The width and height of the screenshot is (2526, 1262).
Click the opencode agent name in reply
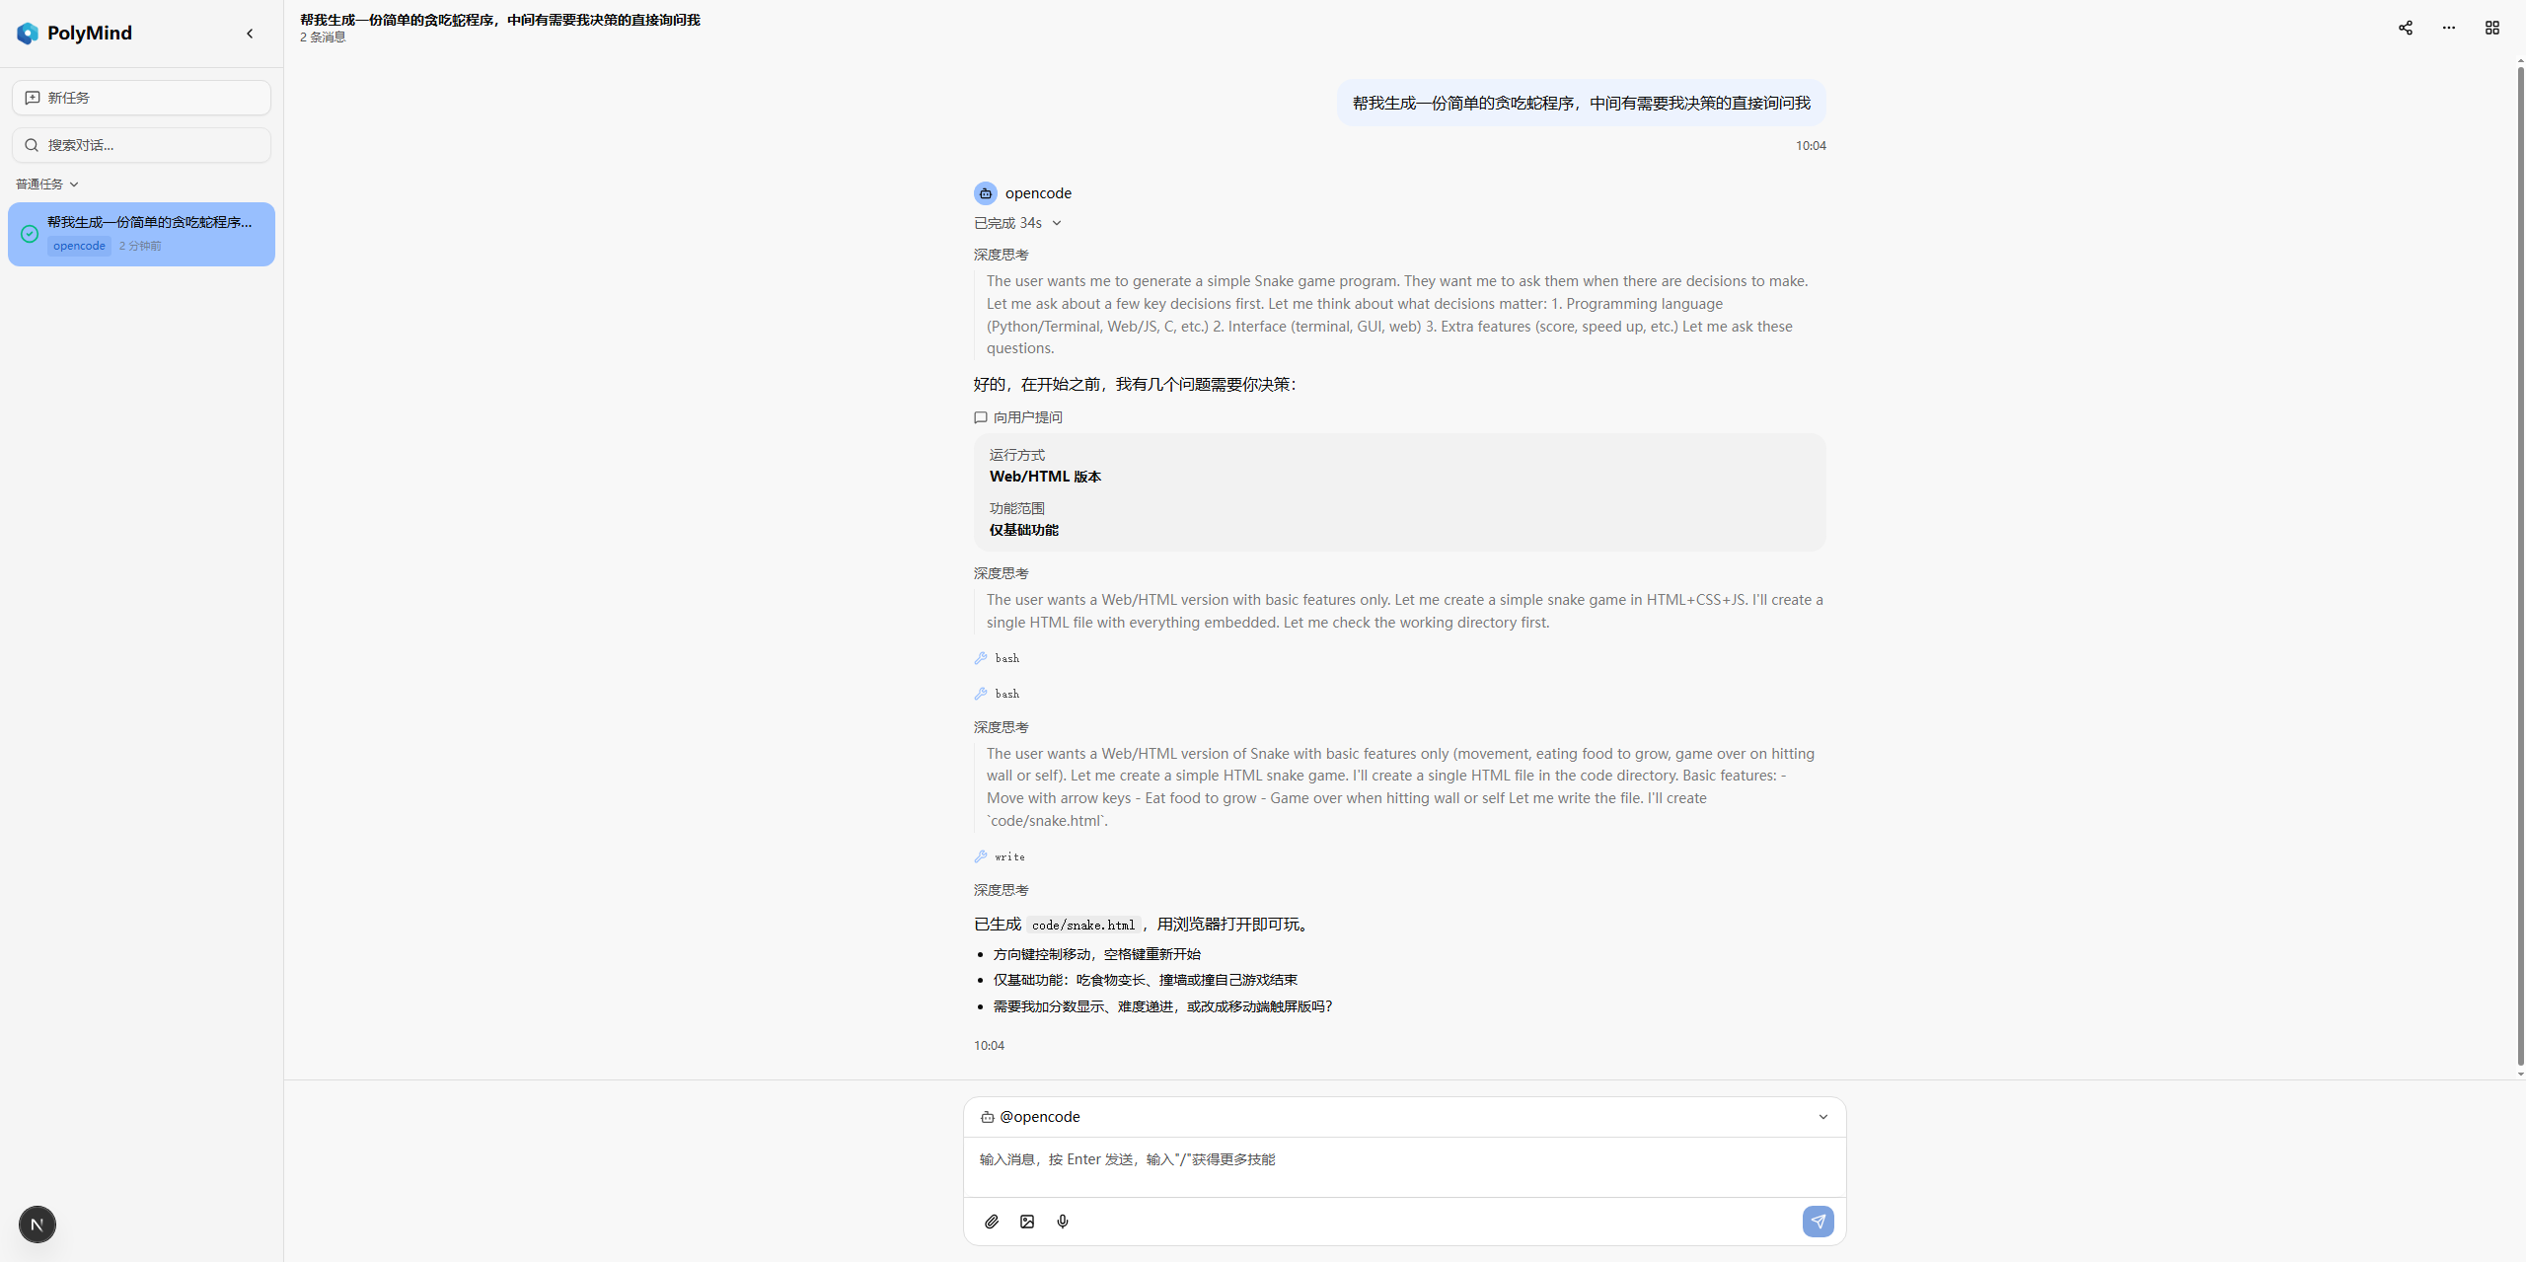click(x=1038, y=193)
